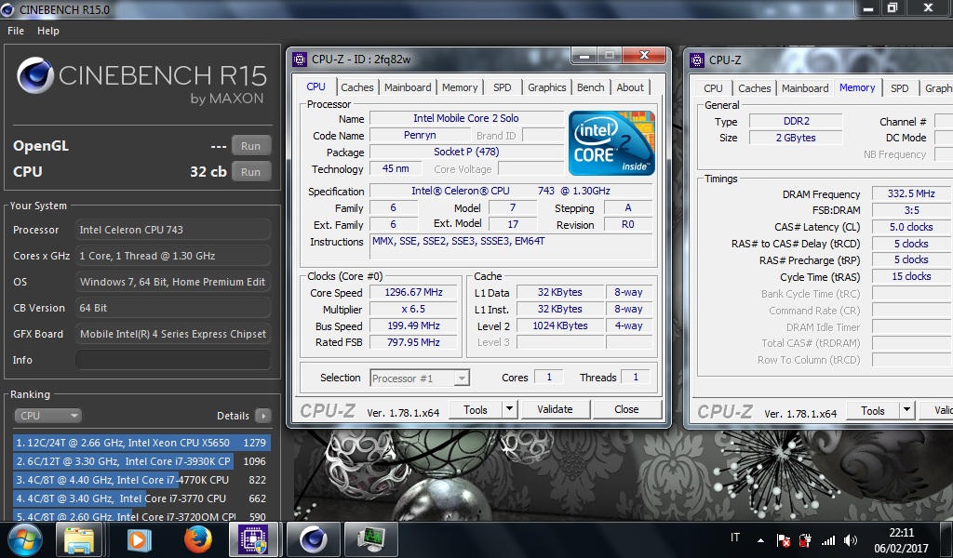
Task: Switch to Mainboard tab in first CPU-Z
Action: 408,87
